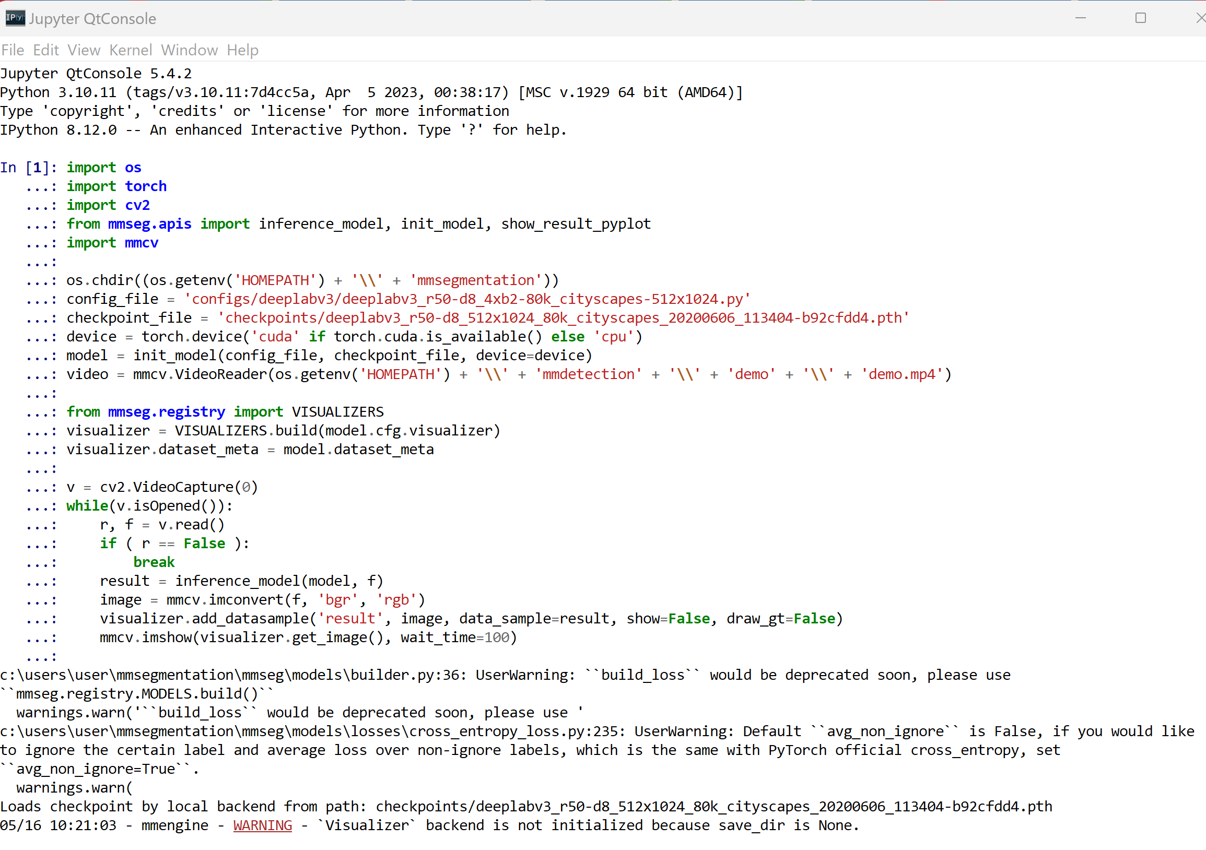Click the 'v.read()' call
This screenshot has height=850, width=1206.
tap(192, 525)
